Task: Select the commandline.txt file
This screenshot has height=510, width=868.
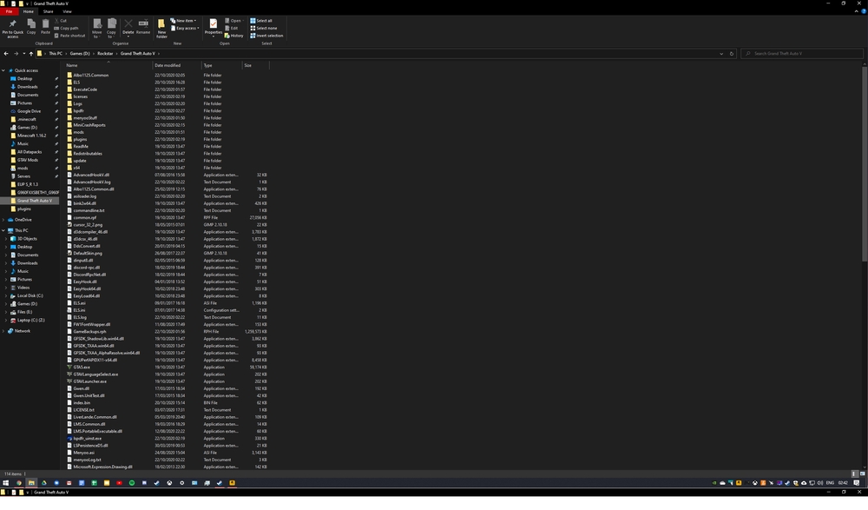Action: coord(89,210)
